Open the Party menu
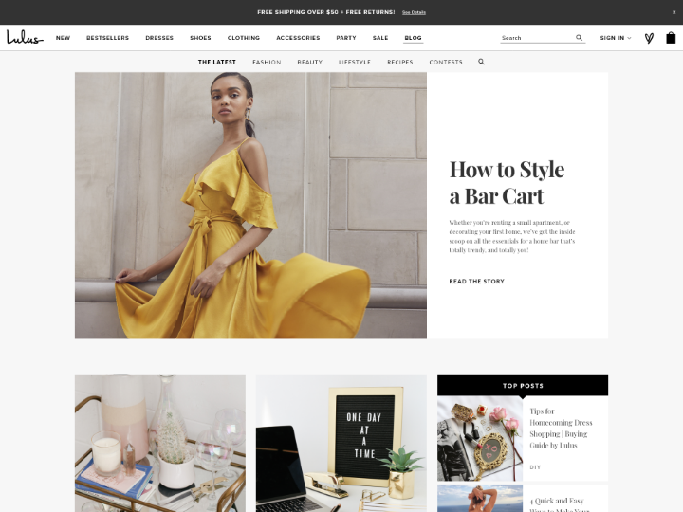 point(346,38)
